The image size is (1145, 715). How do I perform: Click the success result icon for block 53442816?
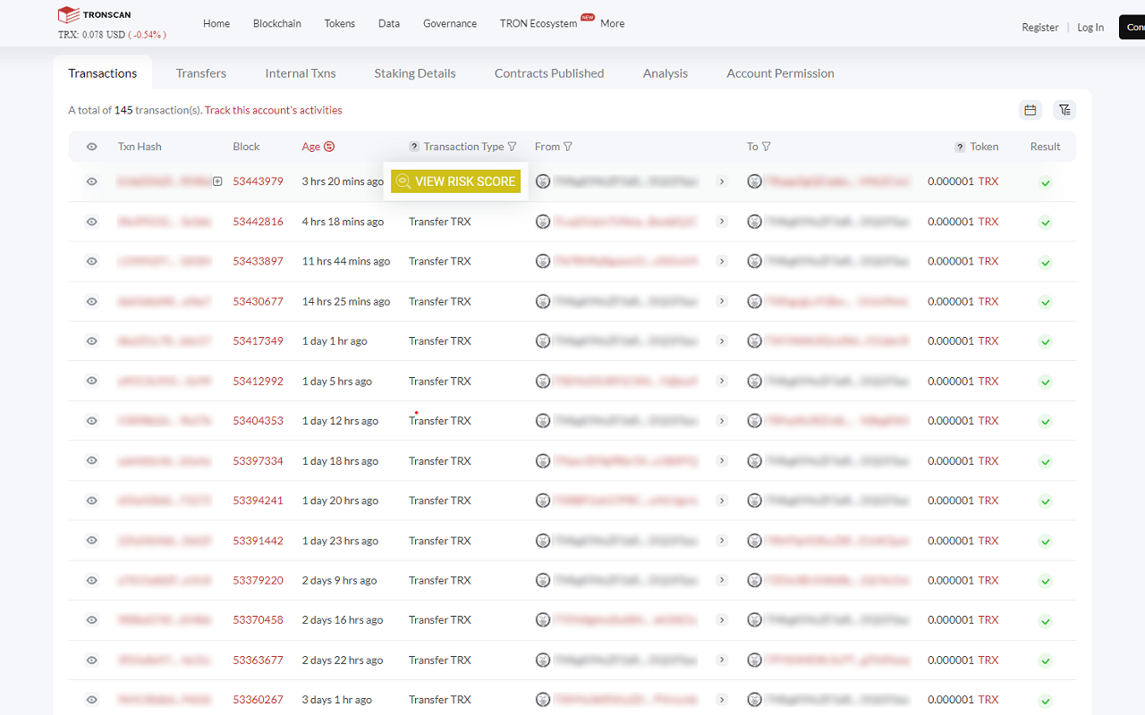pyautogui.click(x=1045, y=223)
